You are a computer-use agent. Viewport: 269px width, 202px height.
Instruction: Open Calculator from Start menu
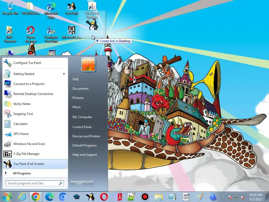click(x=35, y=124)
